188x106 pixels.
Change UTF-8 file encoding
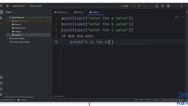pos(148,100)
